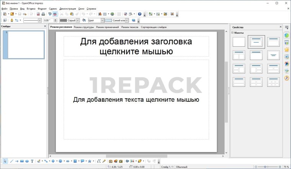Open the Цвет fill style dropdown
291x169 pixels.
[102, 20]
